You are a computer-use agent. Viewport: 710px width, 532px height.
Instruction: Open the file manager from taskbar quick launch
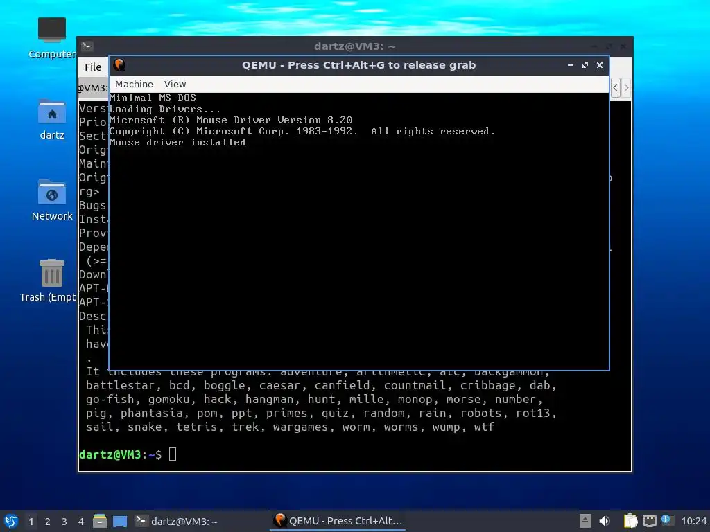[100, 521]
